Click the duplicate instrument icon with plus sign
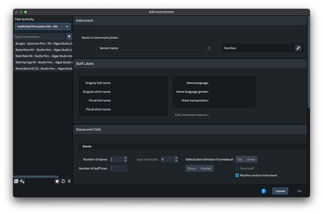Viewport: 323px width, 214px height. coord(16,181)
